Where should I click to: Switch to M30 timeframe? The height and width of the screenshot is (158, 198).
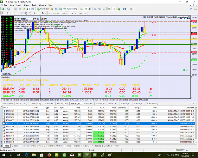(63, 13)
